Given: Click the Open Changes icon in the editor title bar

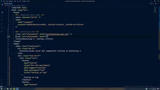Looking at the screenshot, I should pyautogui.click(x=151, y=3).
